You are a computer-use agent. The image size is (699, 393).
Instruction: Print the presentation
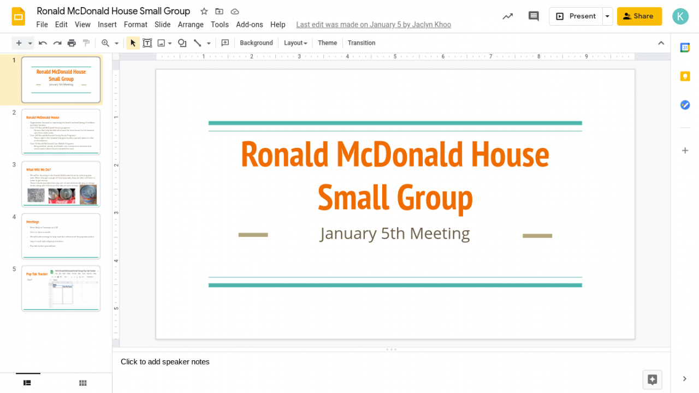[72, 43]
